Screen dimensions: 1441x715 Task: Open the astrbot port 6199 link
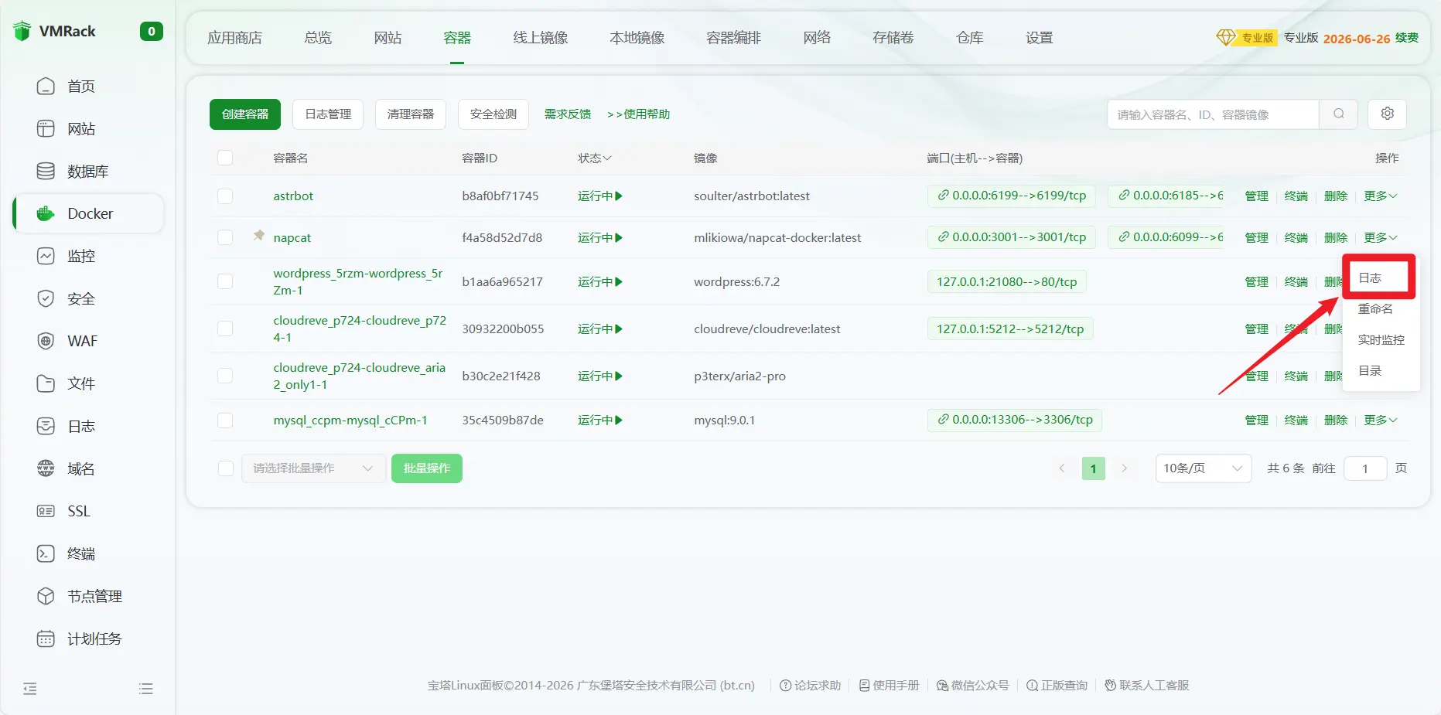(1011, 196)
